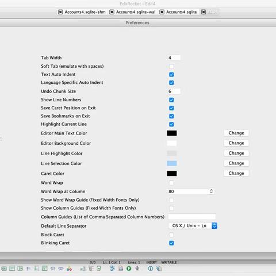Click the "0/0" status bar text
The image size is (276, 276).
[93, 262]
